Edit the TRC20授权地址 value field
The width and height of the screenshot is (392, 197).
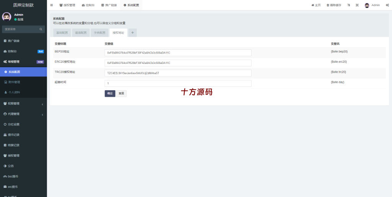pos(178,73)
